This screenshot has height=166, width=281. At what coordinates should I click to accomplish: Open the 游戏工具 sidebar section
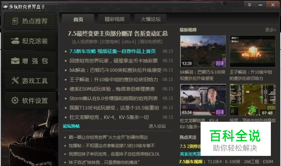click(x=30, y=81)
